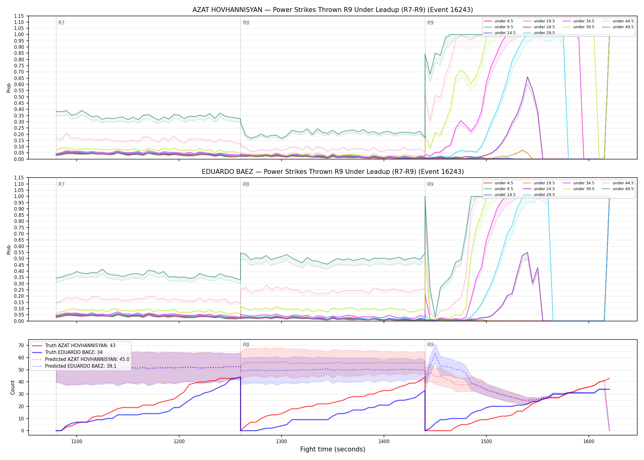Select "under 39.5" in Hovhannisyan chart legend

[x=578, y=27]
